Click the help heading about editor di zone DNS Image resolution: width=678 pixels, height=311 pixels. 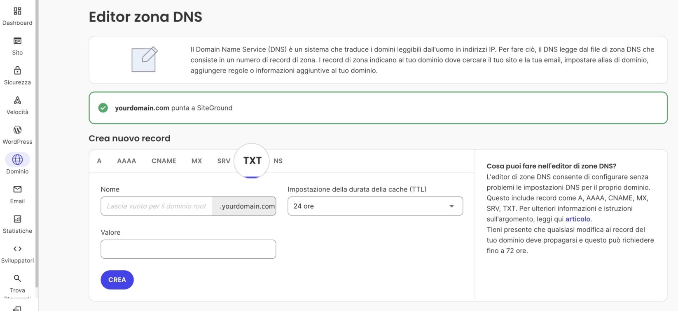[x=552, y=166]
